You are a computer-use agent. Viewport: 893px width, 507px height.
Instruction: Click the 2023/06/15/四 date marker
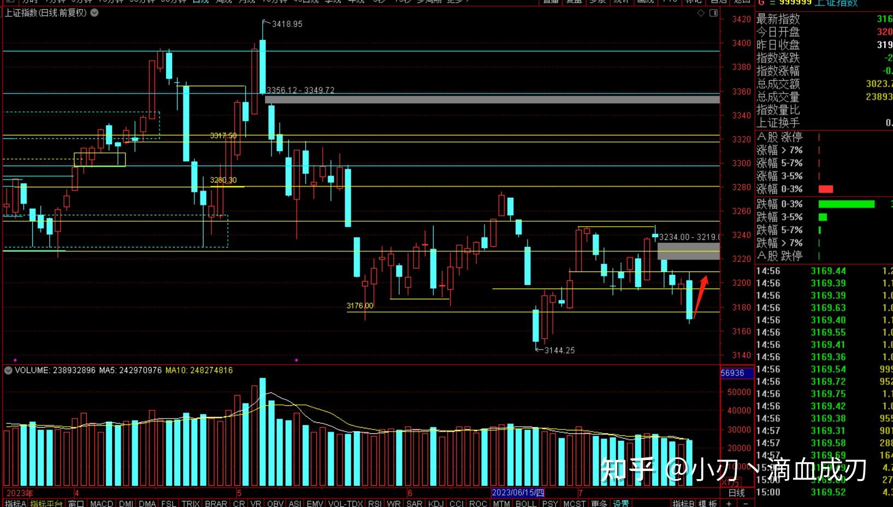(518, 493)
